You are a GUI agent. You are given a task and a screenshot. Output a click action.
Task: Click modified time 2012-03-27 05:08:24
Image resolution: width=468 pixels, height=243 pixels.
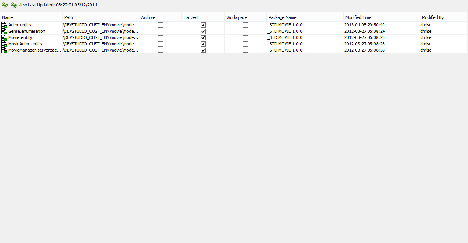[364, 32]
